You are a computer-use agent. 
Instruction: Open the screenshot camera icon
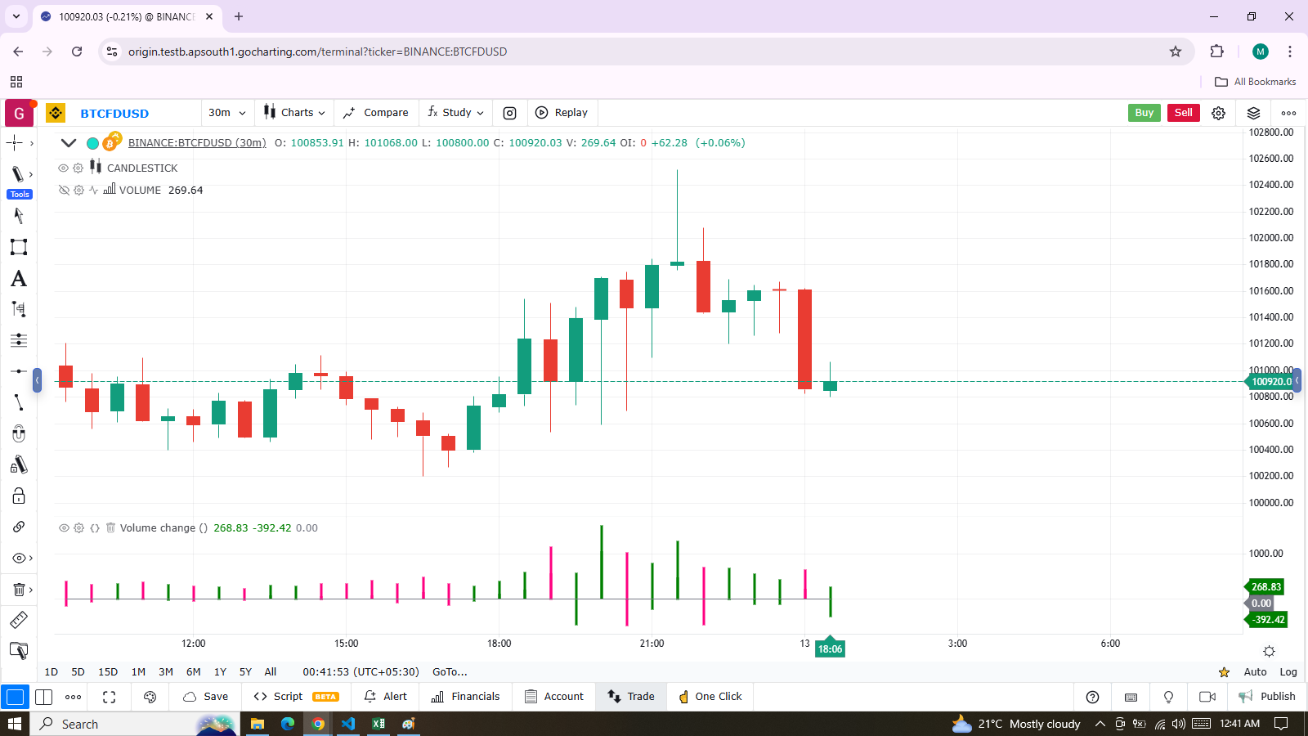coord(509,113)
